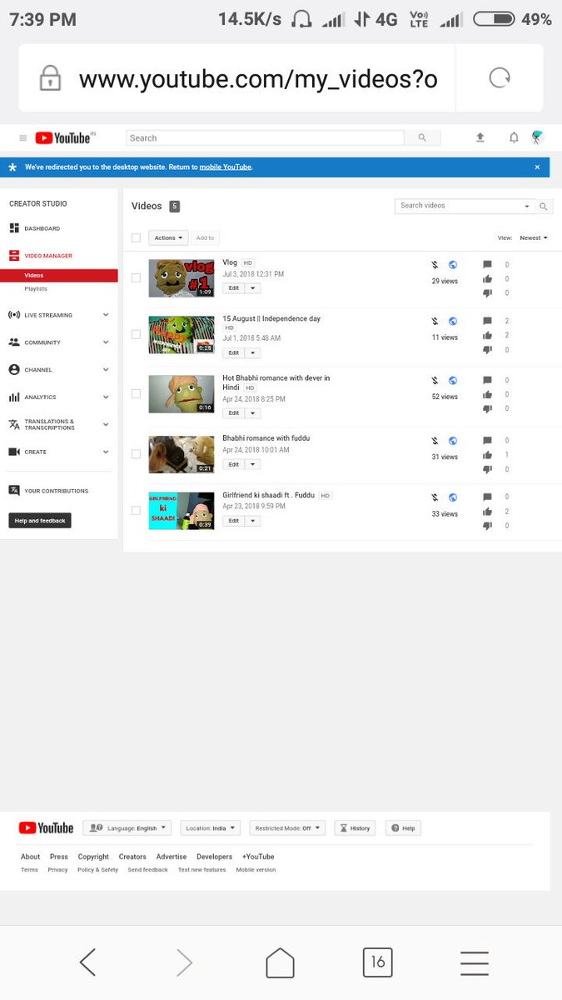This screenshot has width=562, height=1000.
Task: Open the Copyright footer link
Action: coord(93,857)
